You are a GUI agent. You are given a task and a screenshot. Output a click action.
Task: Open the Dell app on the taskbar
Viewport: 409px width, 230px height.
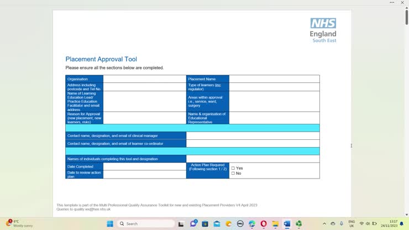pyautogui.click(x=240, y=224)
